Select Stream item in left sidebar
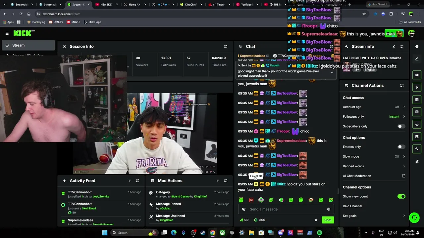 click(28, 45)
